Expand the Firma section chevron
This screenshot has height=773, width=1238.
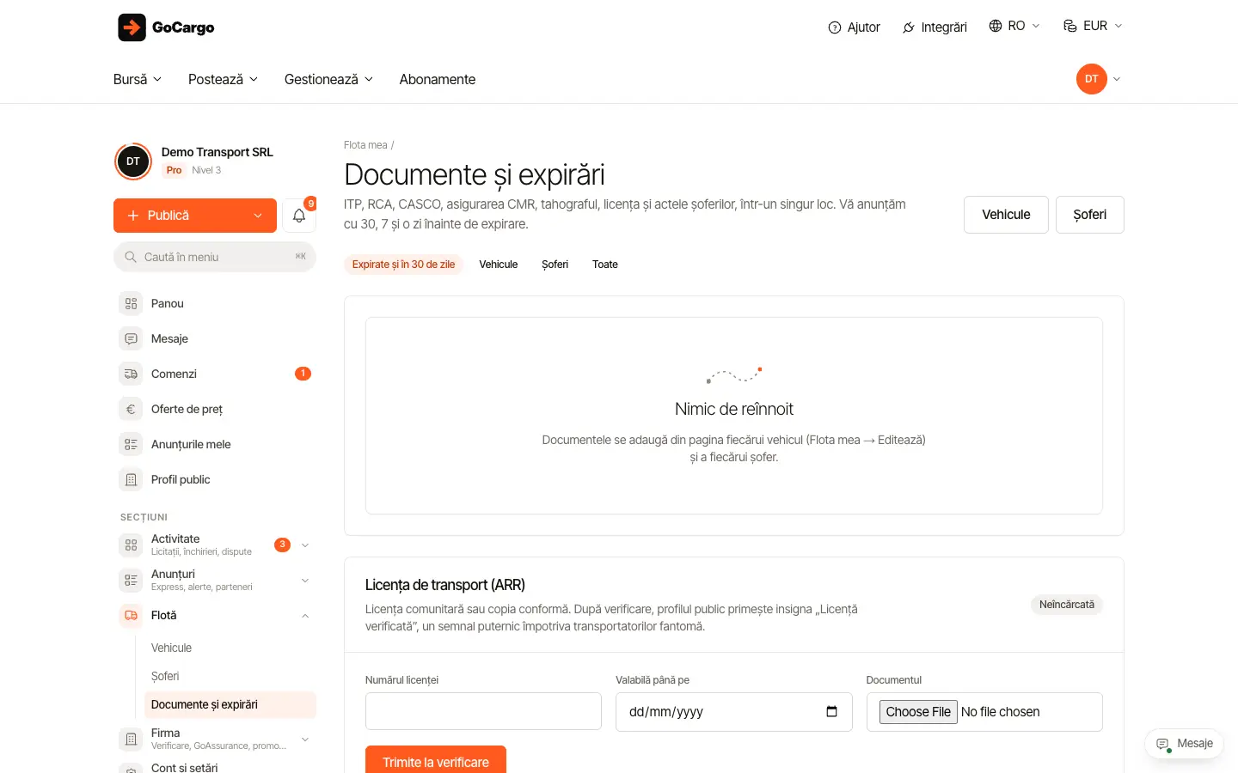coord(305,740)
